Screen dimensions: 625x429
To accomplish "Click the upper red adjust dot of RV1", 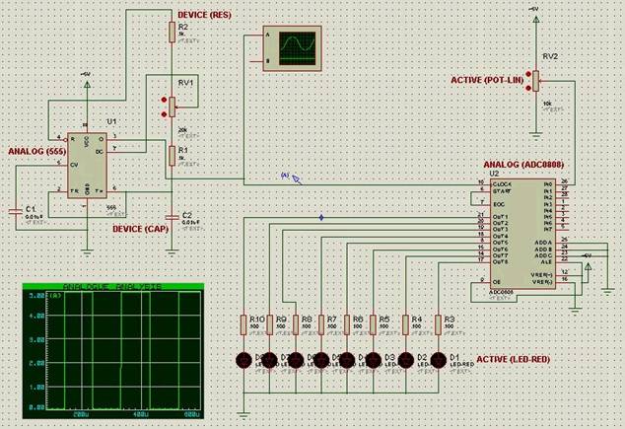I will (164, 100).
